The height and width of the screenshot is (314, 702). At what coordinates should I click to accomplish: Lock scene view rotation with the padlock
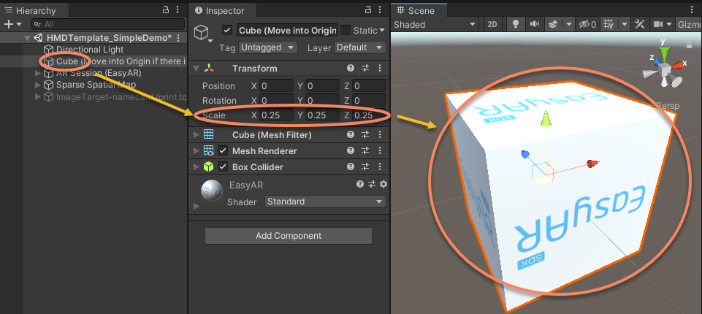(689, 45)
